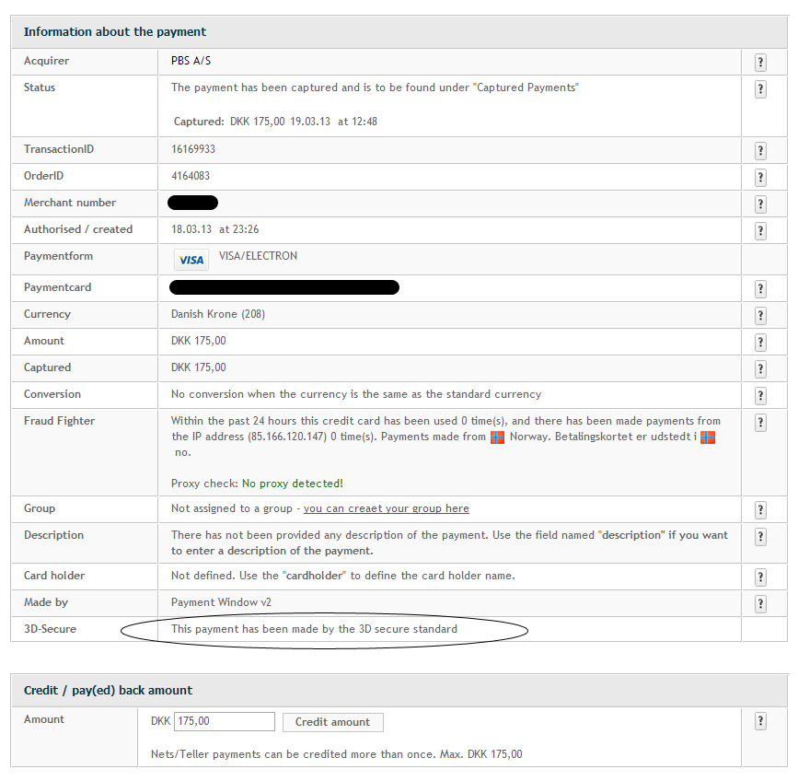Click the Currency row help icon

click(760, 316)
